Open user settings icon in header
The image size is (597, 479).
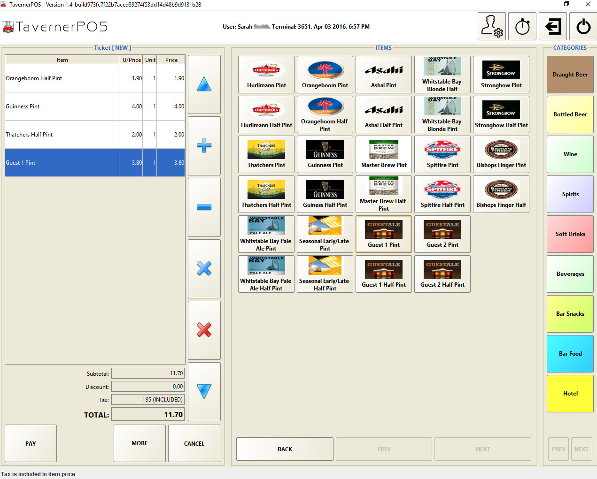pos(492,26)
